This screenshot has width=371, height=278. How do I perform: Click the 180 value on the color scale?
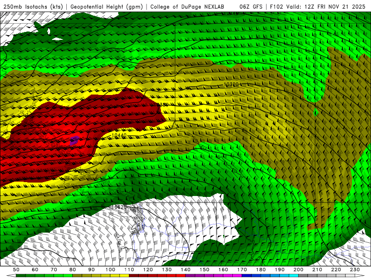tap(261, 270)
